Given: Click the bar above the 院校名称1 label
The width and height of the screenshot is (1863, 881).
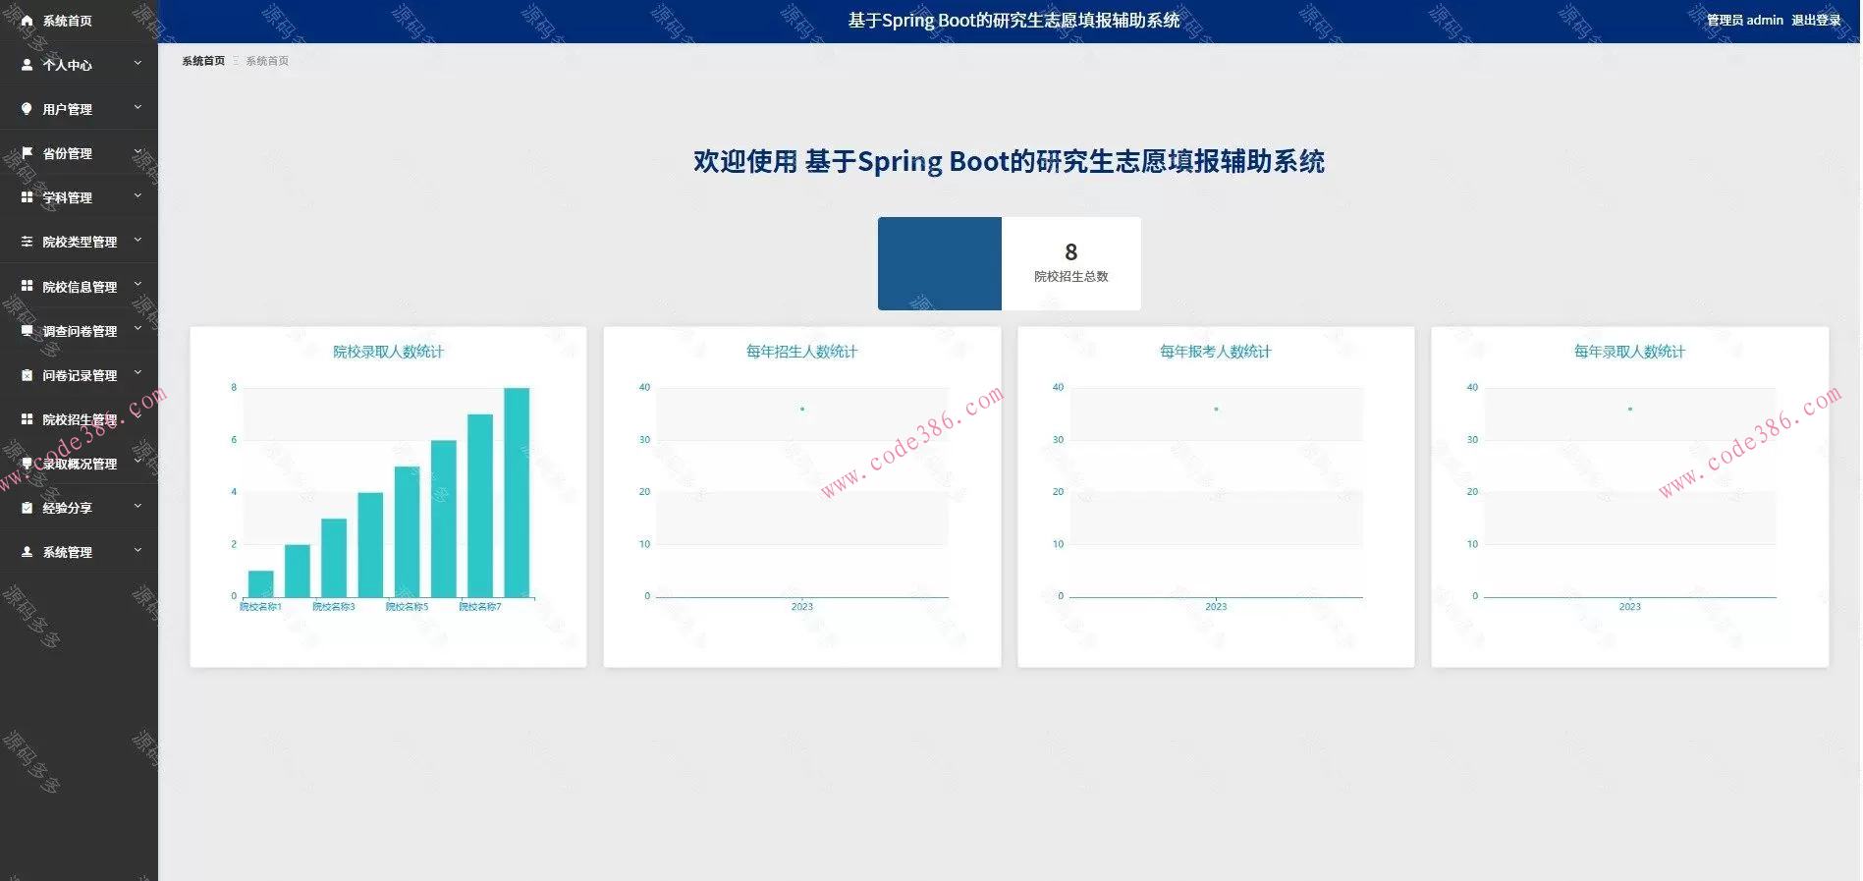Looking at the screenshot, I should pyautogui.click(x=261, y=583).
